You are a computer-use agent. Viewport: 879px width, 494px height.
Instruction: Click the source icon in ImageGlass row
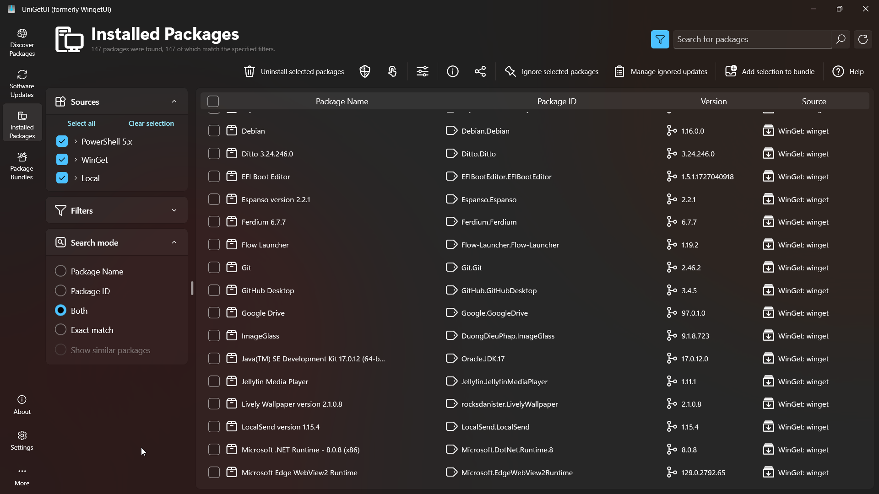pos(768,335)
